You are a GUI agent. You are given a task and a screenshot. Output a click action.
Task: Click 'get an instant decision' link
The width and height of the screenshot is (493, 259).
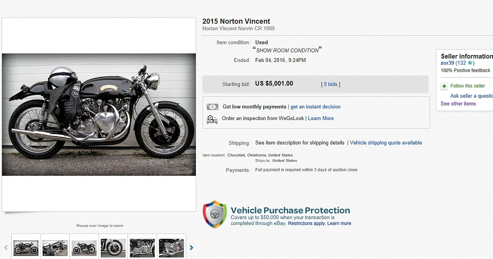[x=315, y=107]
